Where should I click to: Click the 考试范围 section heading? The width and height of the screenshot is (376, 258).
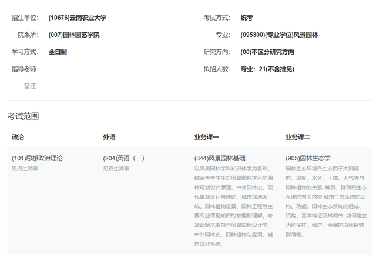(x=23, y=116)
